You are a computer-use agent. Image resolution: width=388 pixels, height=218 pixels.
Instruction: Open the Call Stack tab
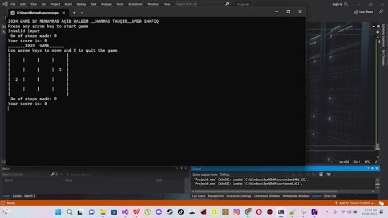(x=199, y=196)
